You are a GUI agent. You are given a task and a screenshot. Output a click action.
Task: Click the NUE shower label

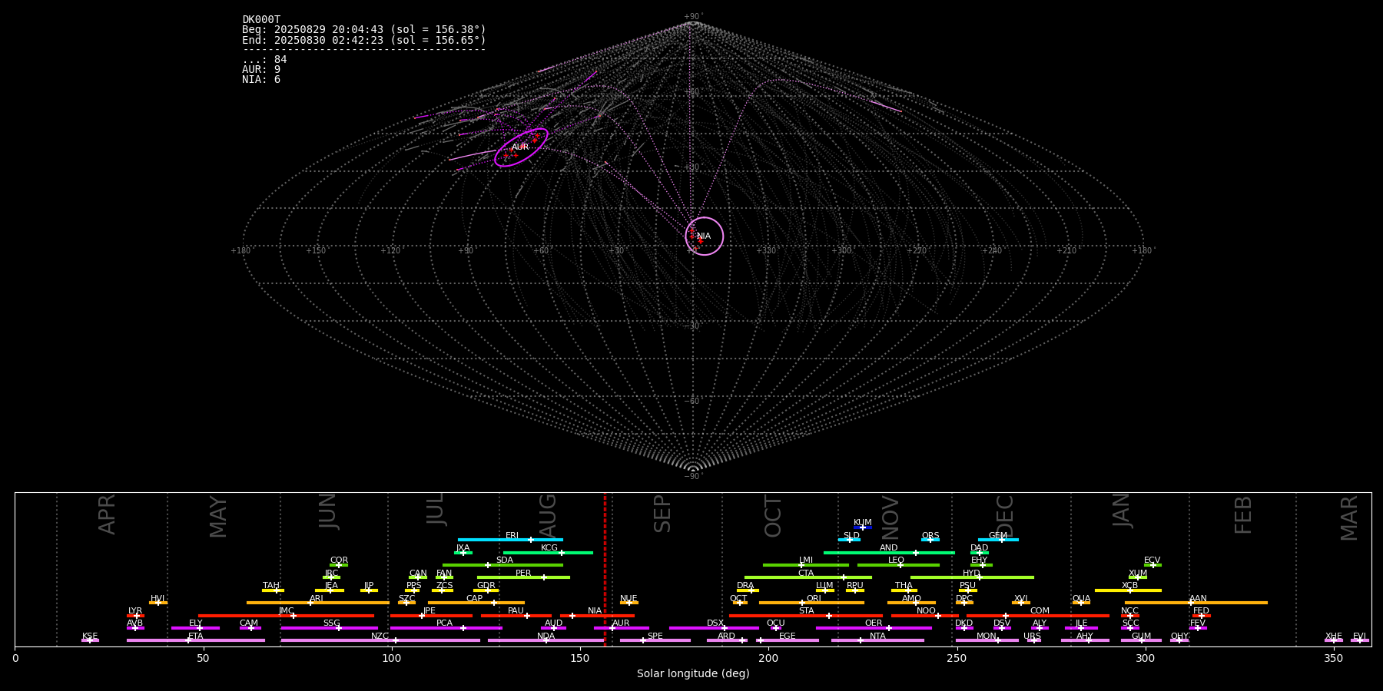pyautogui.click(x=628, y=599)
